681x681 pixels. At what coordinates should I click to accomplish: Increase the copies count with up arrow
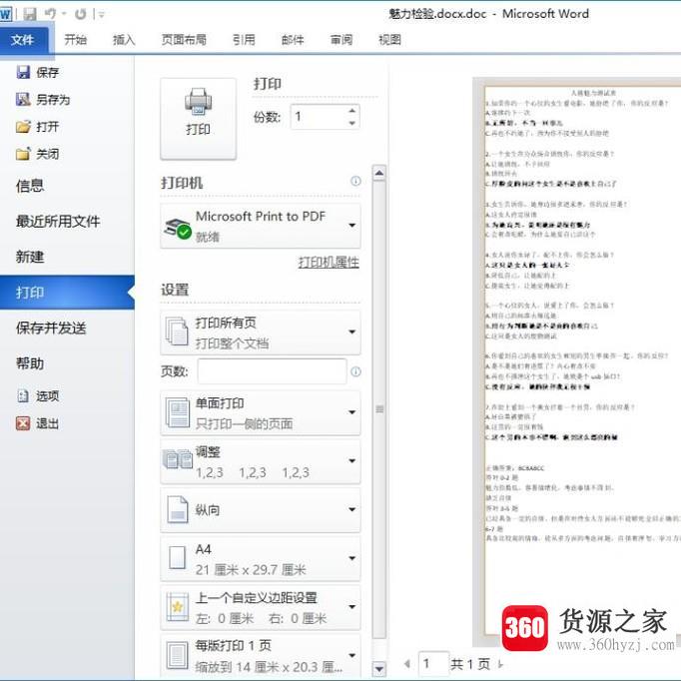352,111
